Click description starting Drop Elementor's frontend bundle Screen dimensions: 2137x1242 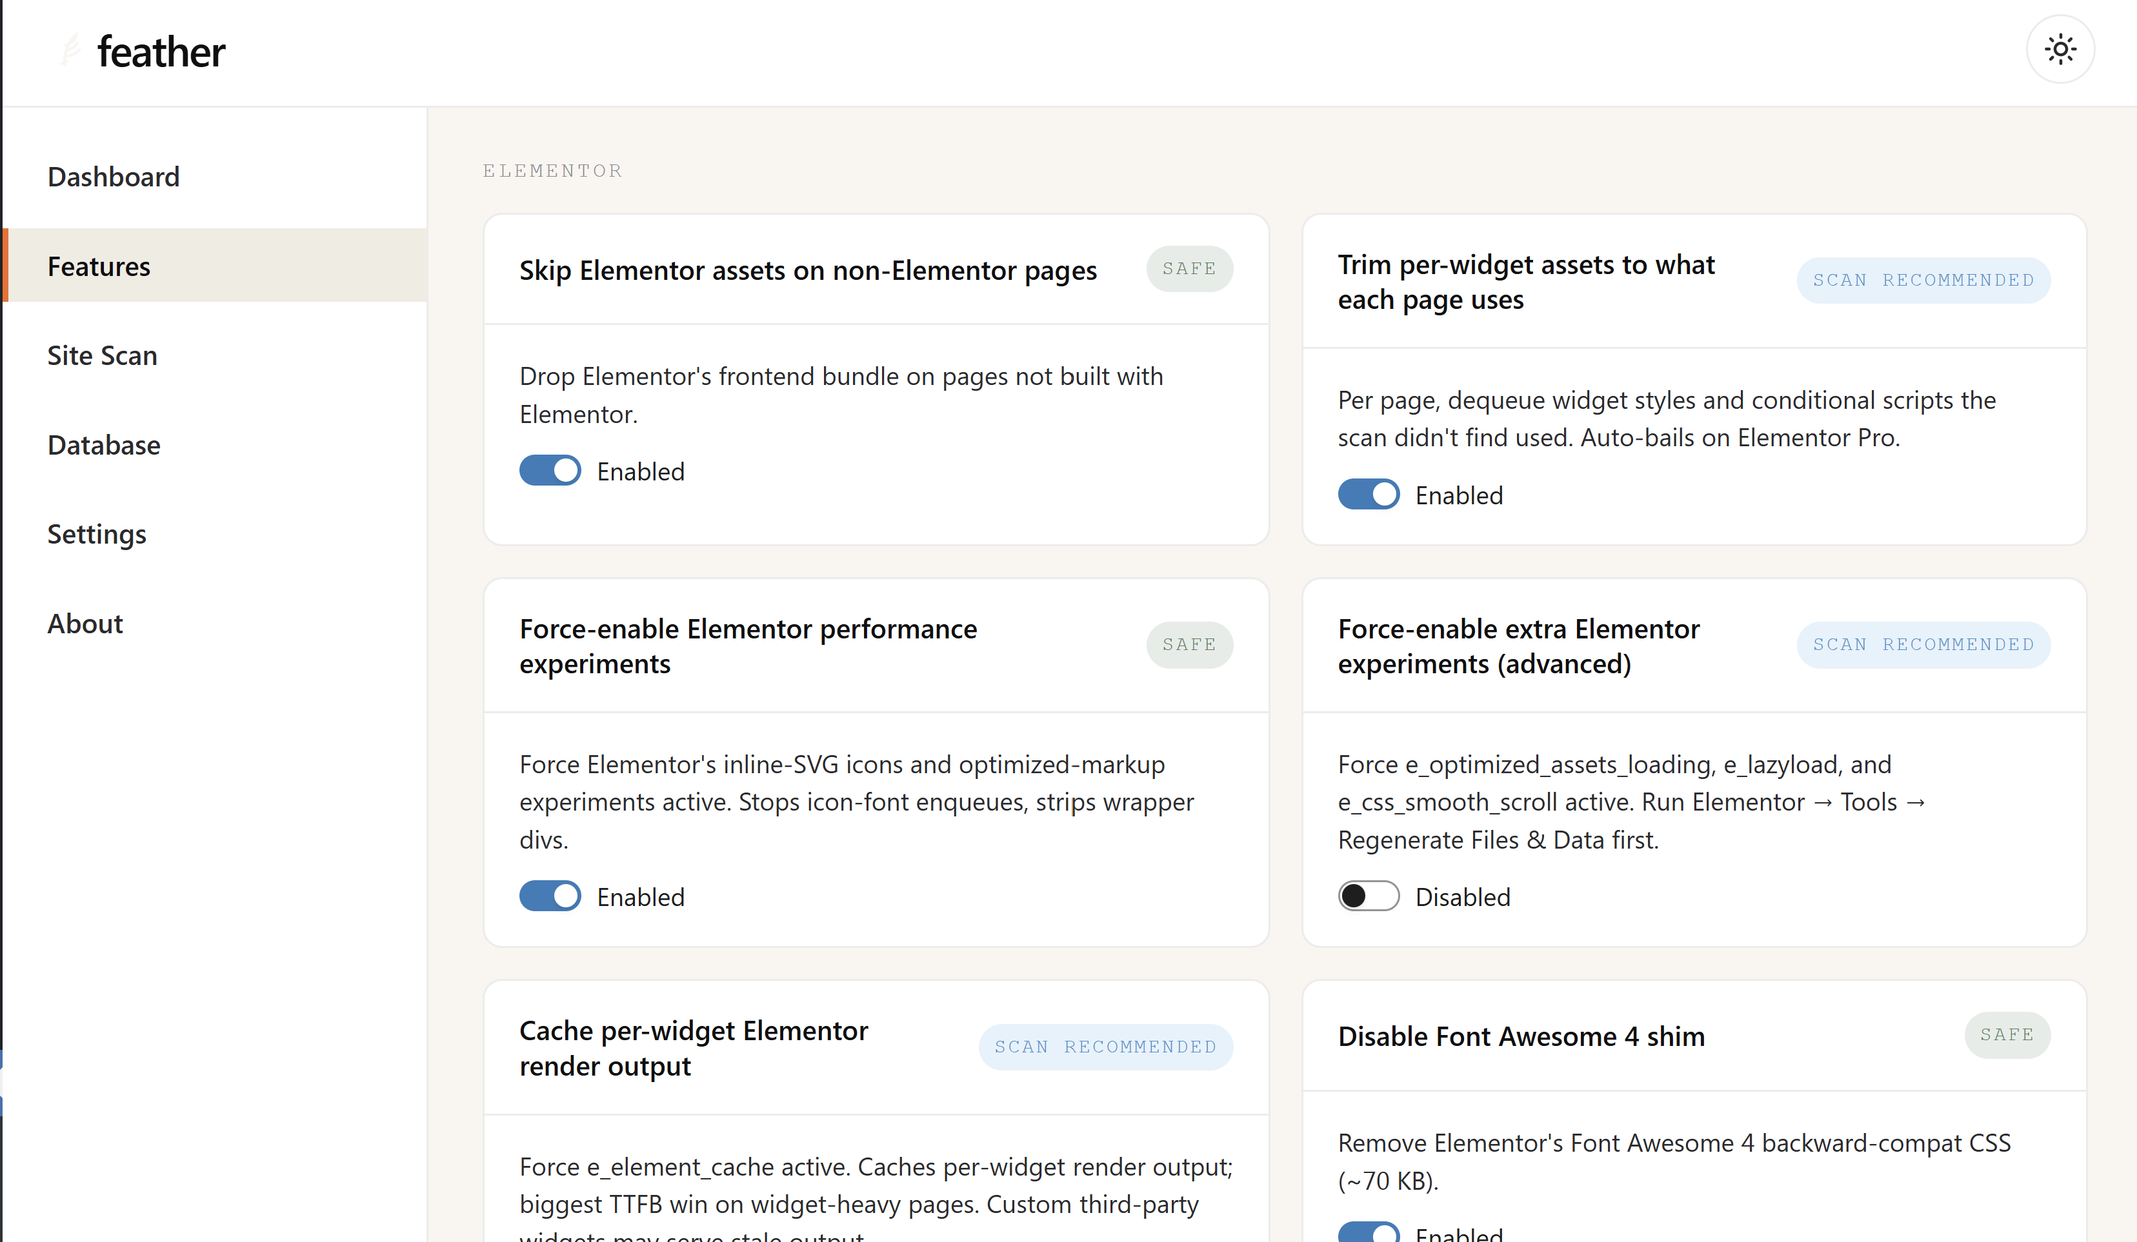pyautogui.click(x=841, y=395)
